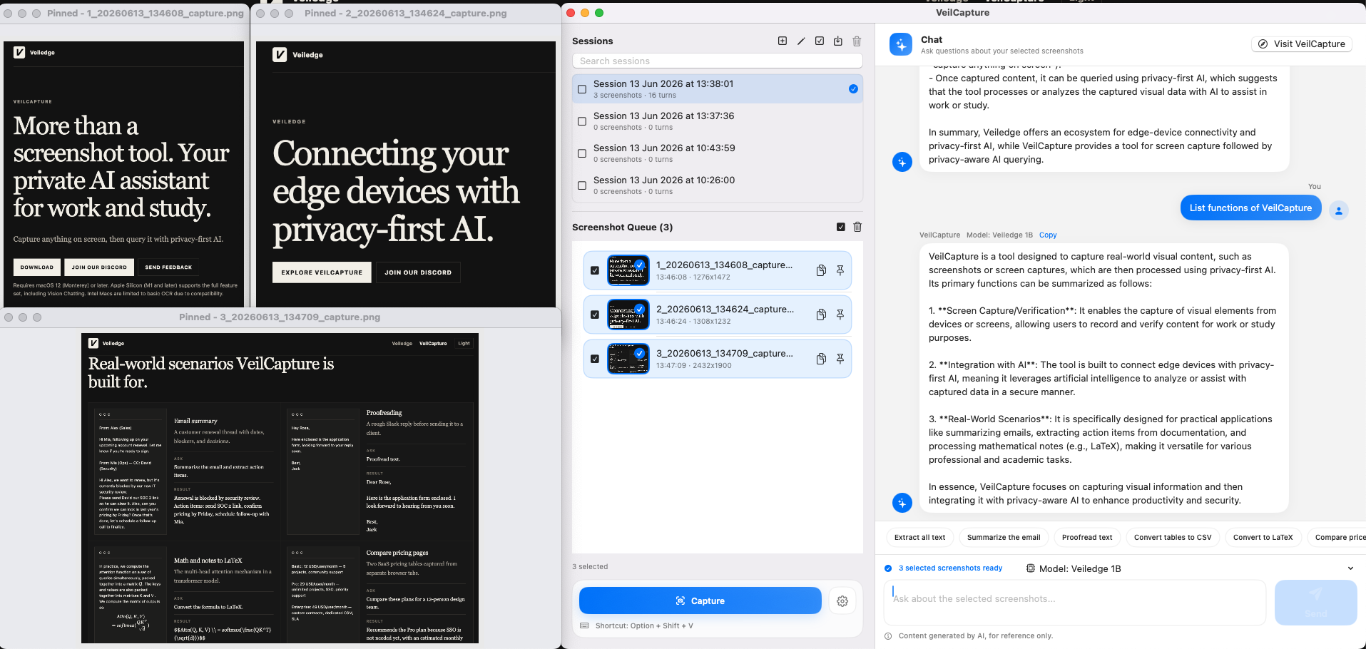Click the select-all checkmark icon in the Sessions header
The height and width of the screenshot is (649, 1366).
[820, 41]
